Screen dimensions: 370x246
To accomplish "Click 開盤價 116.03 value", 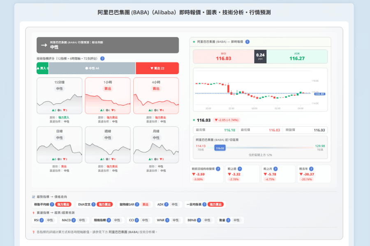I will tap(319, 130).
